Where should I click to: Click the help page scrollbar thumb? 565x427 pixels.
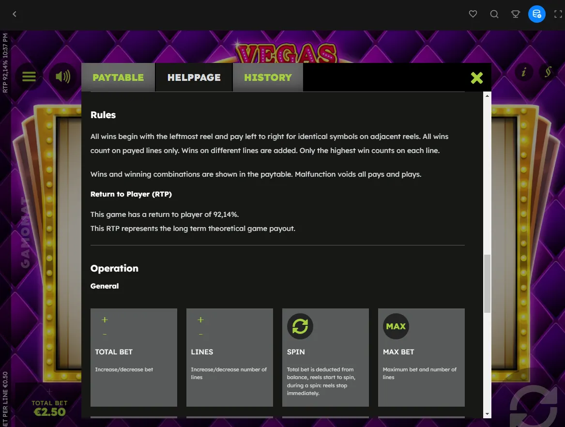coord(487,284)
